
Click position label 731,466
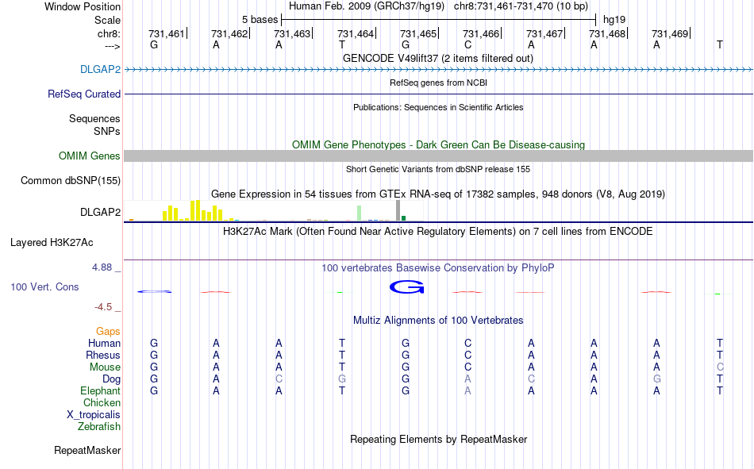(x=481, y=33)
